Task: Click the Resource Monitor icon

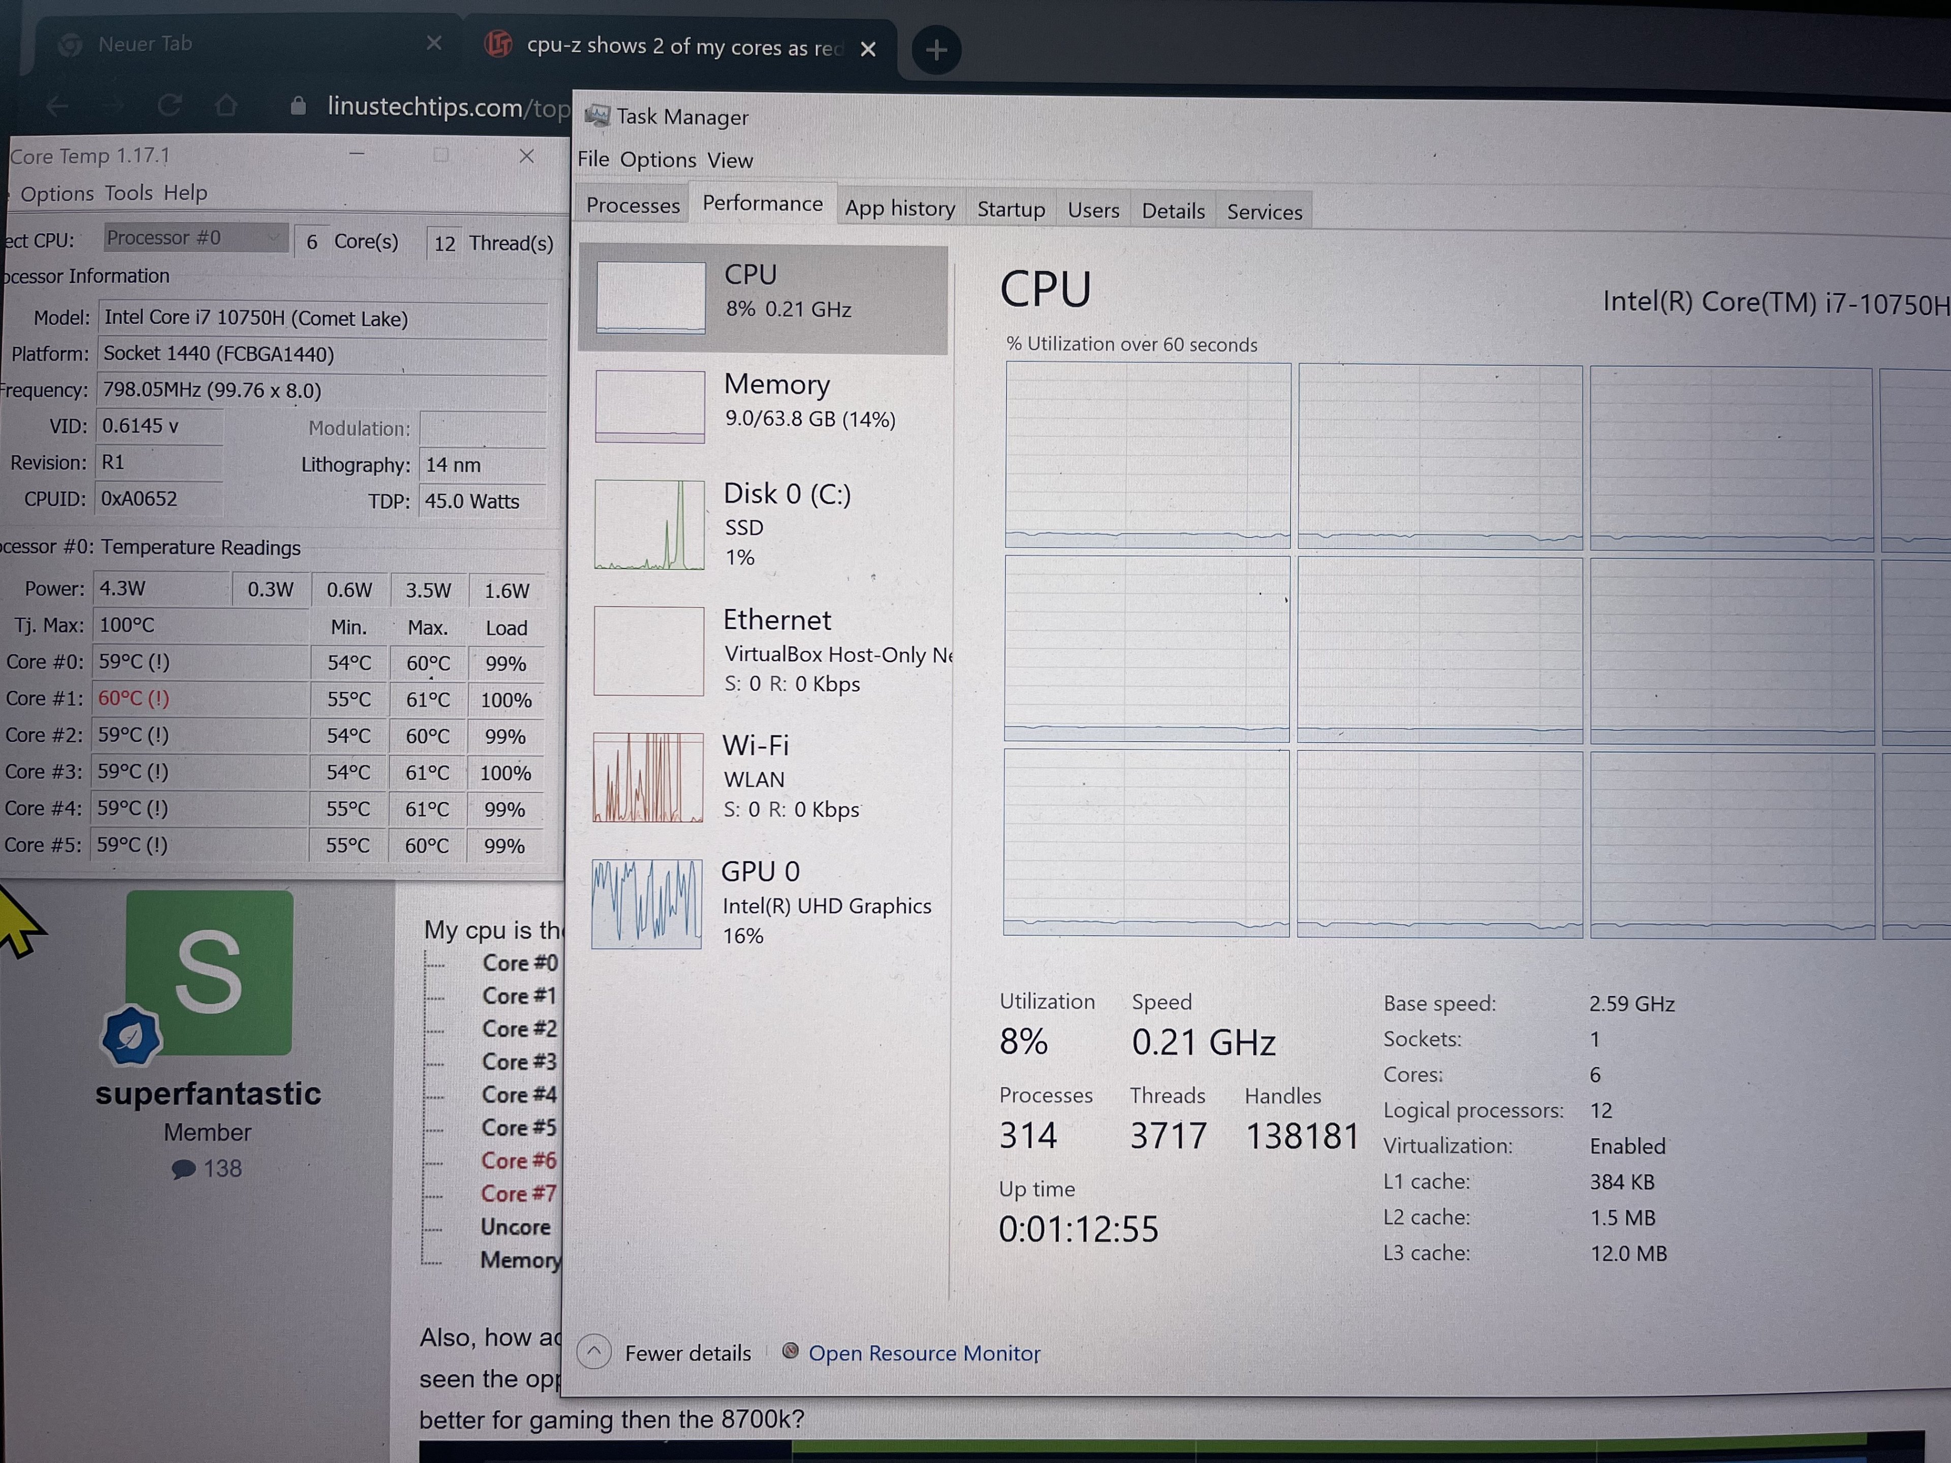Action: (790, 1351)
